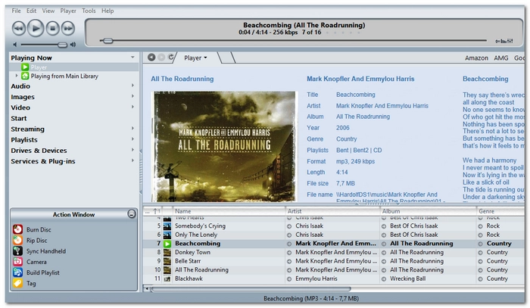530x308 pixels.
Task: Click the Amazon link
Action: pos(476,58)
